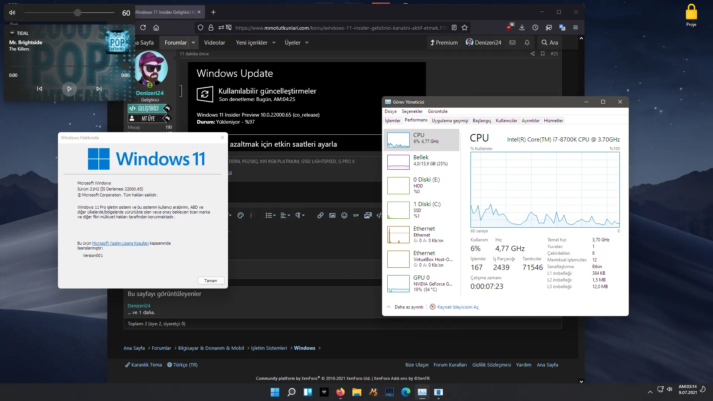713x401 pixels.
Task: Open the editor paragraph format dropdown
Action: 300,215
